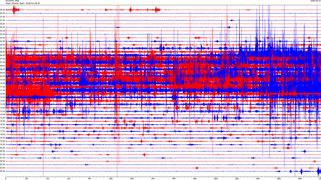Select the 00:30 time row label
This screenshot has height=180, width=321.
[x=2, y=13]
